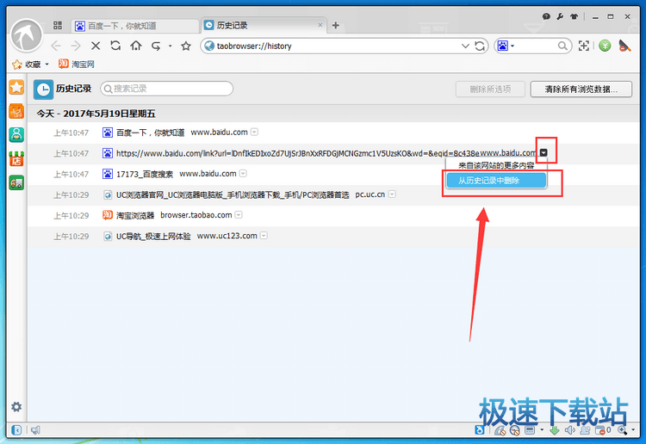646x444 pixels.
Task: Click the search magnifier in the search box
Action: [x=562, y=46]
